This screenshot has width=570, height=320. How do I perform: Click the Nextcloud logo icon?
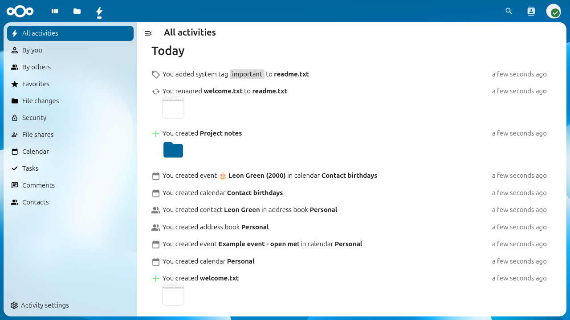click(20, 11)
